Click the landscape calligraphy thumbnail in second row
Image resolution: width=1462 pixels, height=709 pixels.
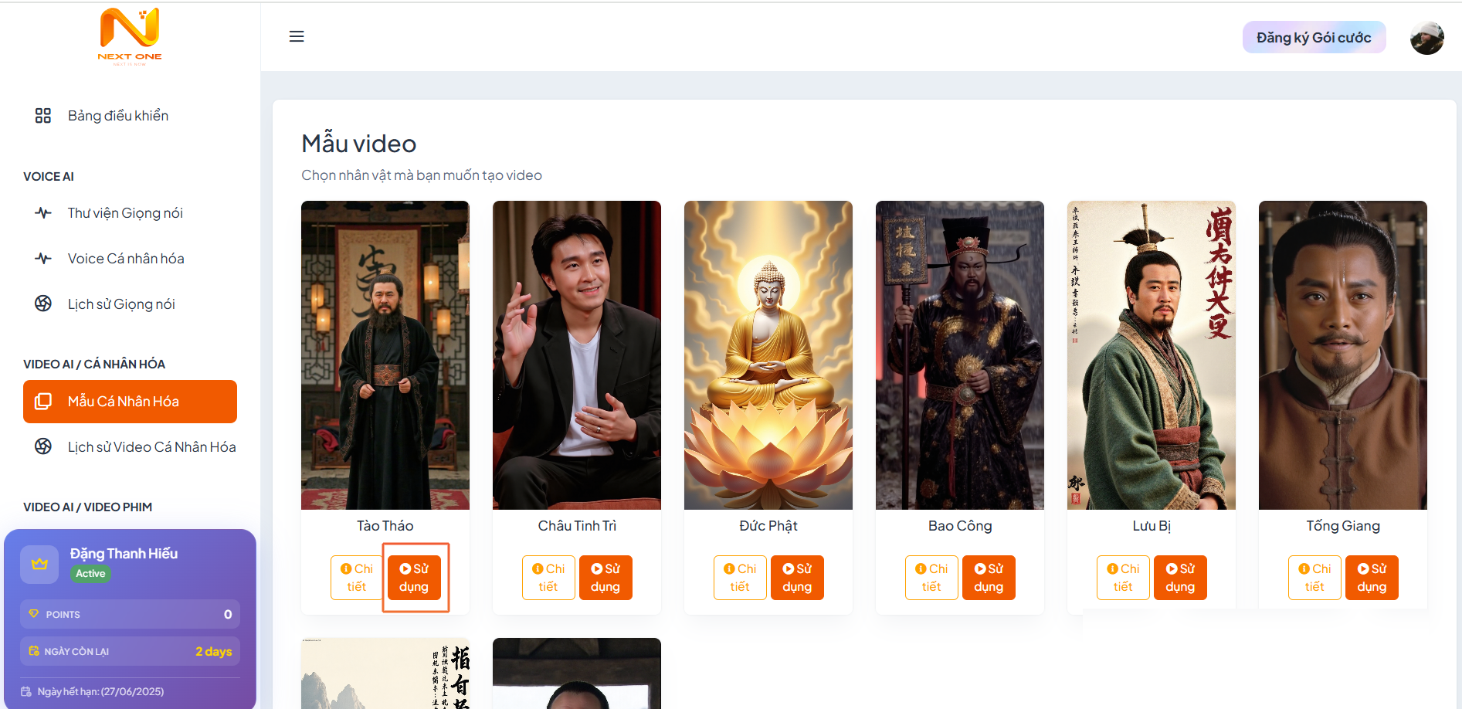point(385,673)
